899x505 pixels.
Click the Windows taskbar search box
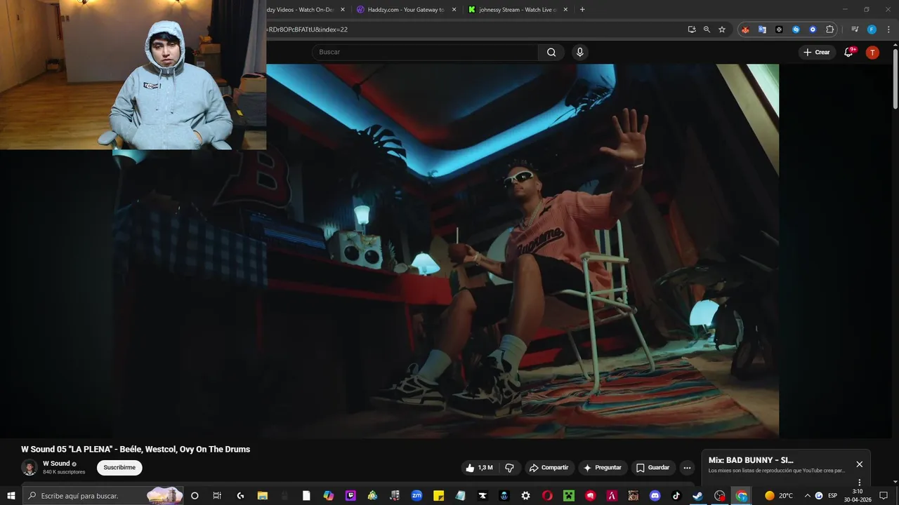[103, 496]
